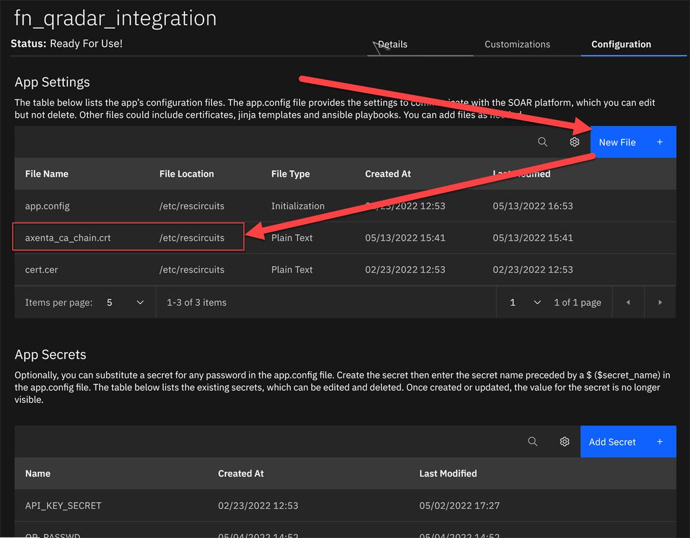Viewport: 690px width, 538px height.
Task: Click the plus icon on Add Secret
Action: click(660, 441)
